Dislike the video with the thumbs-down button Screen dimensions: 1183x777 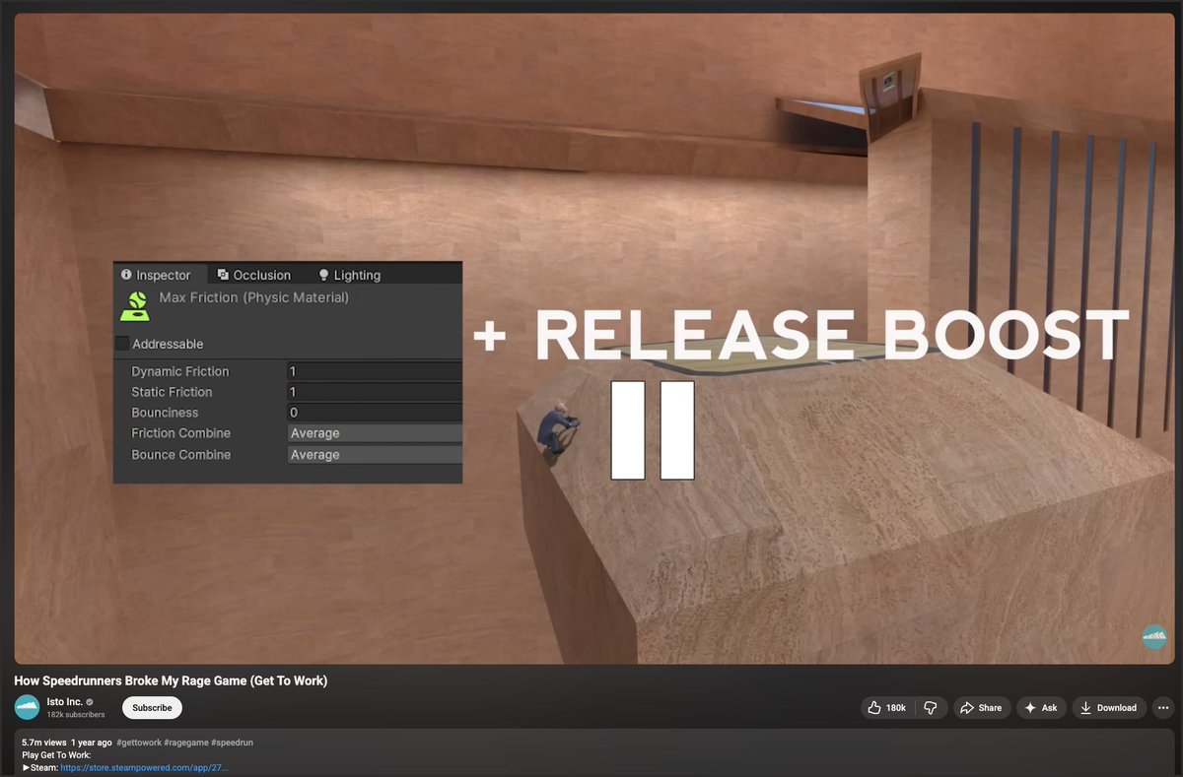point(931,708)
